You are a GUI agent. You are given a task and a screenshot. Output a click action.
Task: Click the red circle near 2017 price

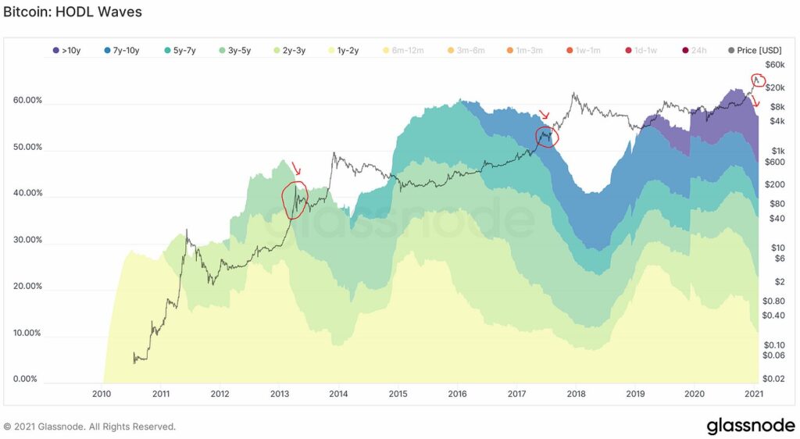pyautogui.click(x=546, y=137)
